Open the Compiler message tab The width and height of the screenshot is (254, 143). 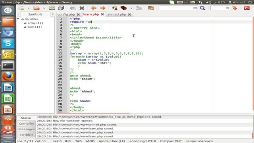coord(27,124)
